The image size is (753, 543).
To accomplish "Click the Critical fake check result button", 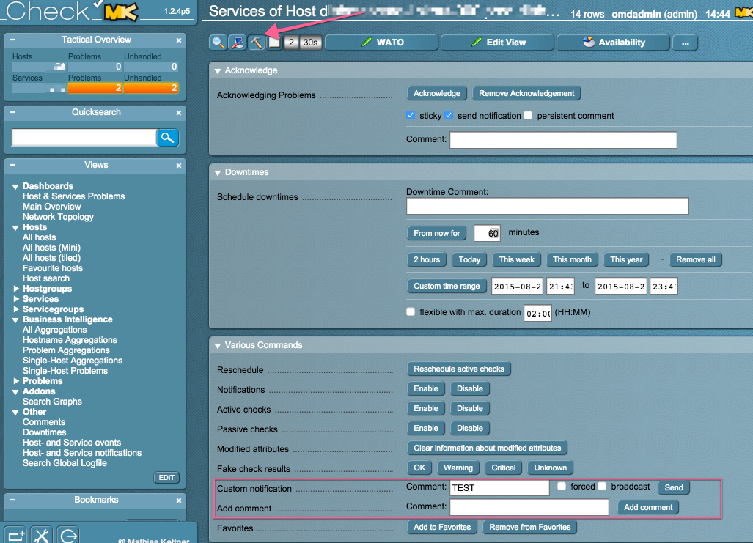I will coord(503,468).
